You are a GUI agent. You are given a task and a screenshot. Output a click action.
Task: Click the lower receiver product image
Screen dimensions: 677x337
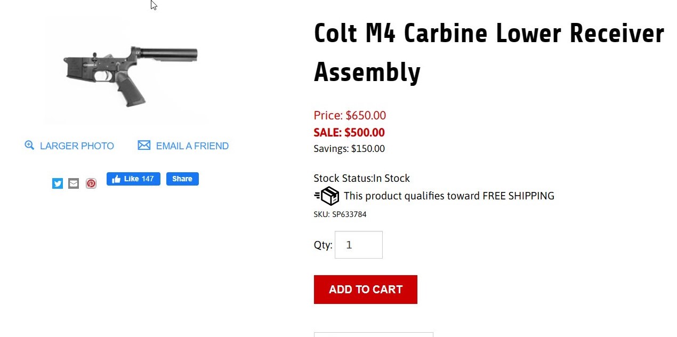(x=131, y=73)
